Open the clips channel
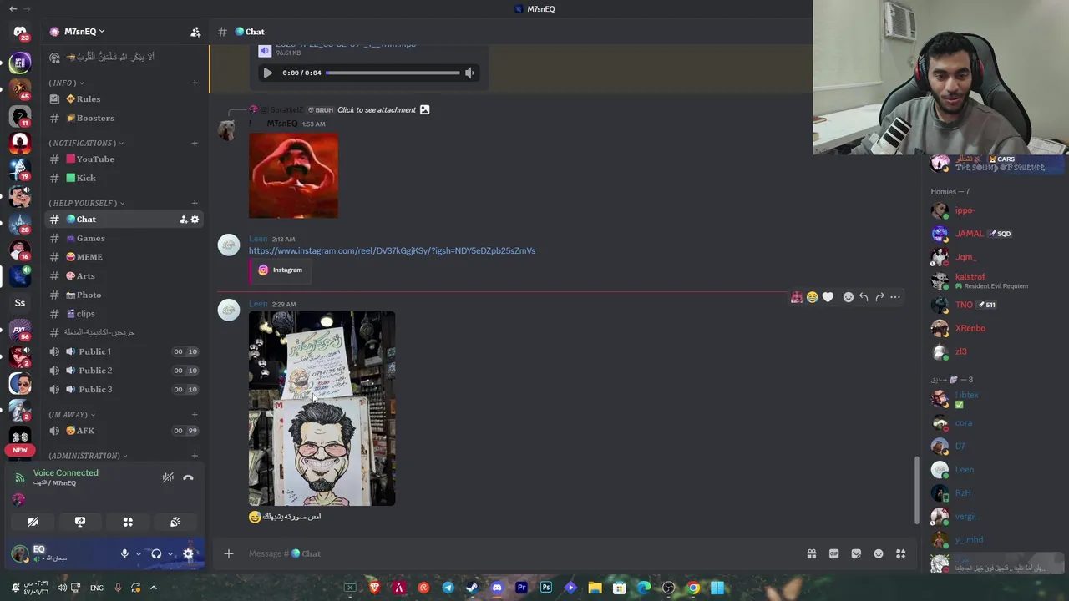Viewport: 1069px width, 601px height. click(124, 313)
